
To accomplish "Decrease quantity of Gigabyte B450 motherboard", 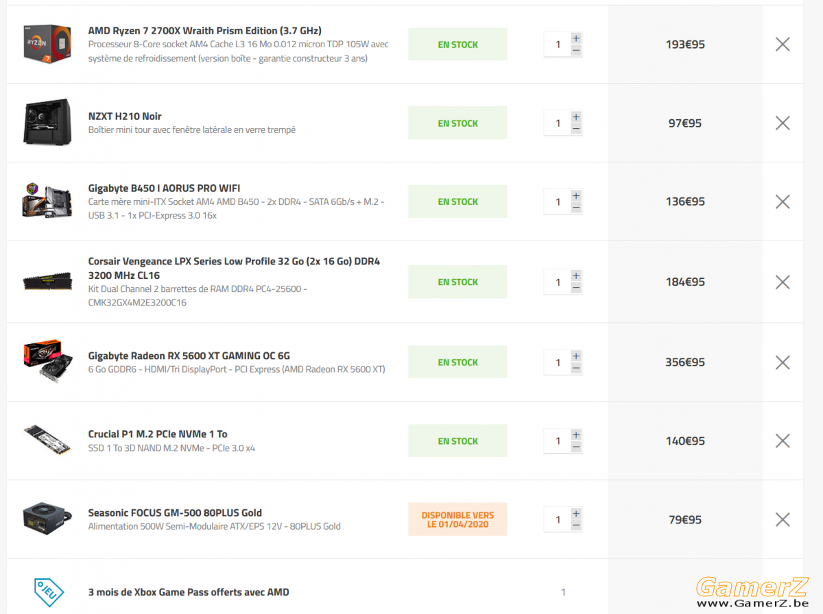I will tap(576, 208).
